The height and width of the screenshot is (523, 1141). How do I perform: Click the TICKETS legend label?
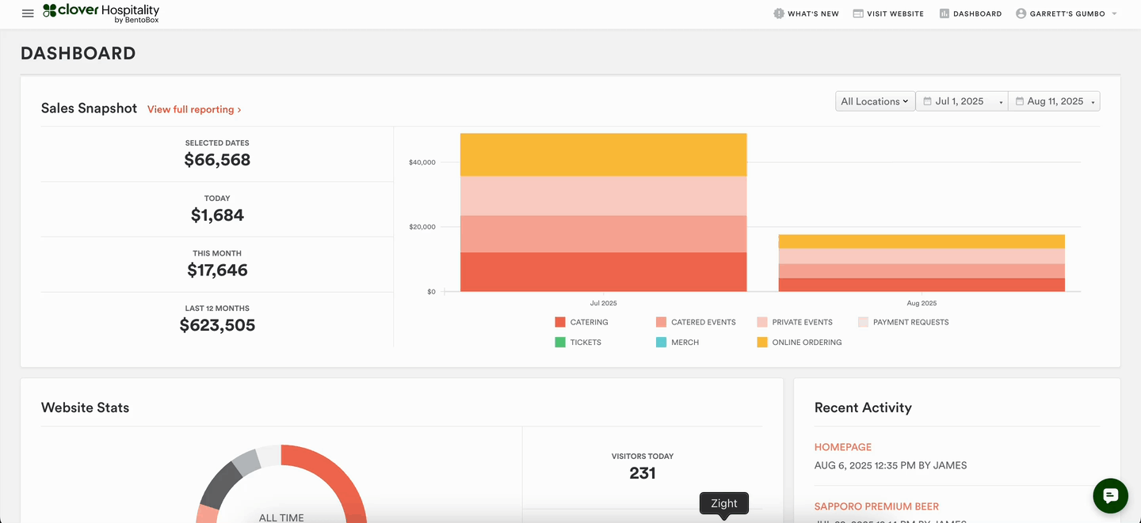[x=586, y=343]
